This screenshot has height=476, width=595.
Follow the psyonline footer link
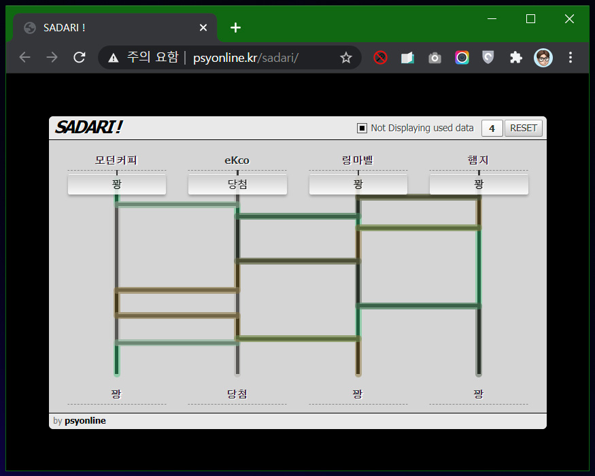(85, 421)
